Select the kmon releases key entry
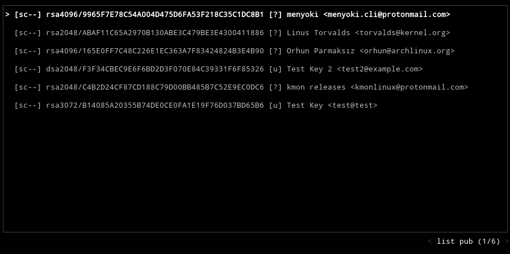This screenshot has height=254, width=510. coord(241,87)
